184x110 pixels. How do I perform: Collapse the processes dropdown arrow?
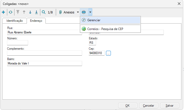pos(90,12)
